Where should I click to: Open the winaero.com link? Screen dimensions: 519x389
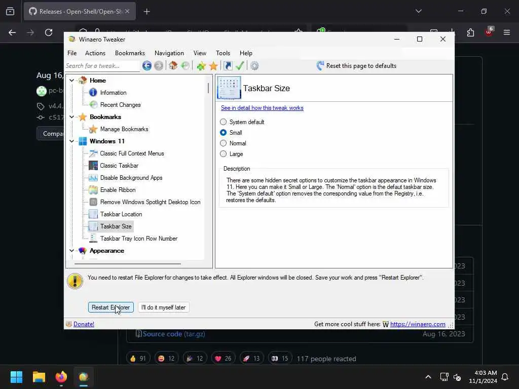pos(418,324)
